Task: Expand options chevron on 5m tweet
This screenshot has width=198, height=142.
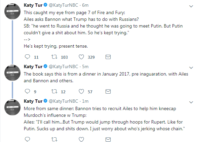Action: [x=191, y=68]
